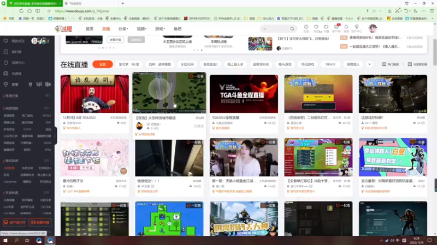The image size is (437, 245).
Task: Open the browser home icon
Action: (29, 11)
